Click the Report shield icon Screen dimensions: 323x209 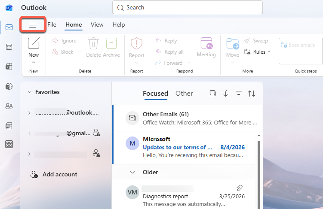[136, 43]
